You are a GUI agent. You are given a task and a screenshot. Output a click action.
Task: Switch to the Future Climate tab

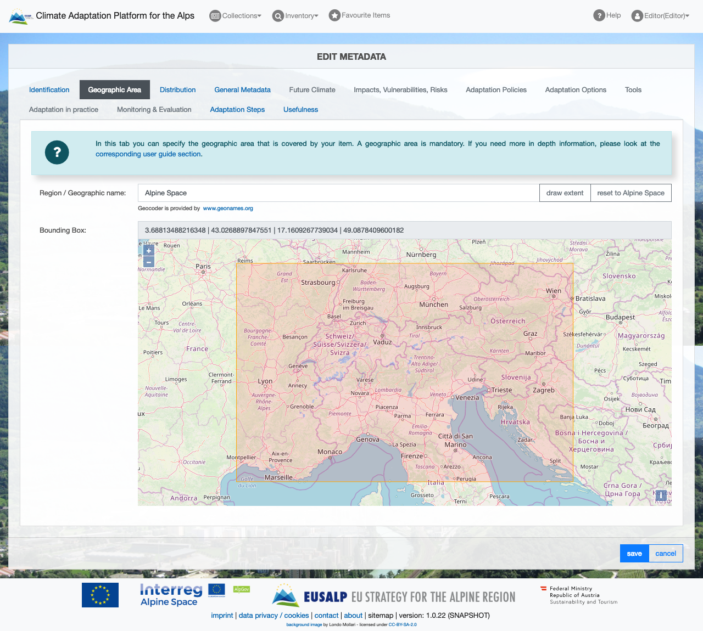pyautogui.click(x=312, y=89)
